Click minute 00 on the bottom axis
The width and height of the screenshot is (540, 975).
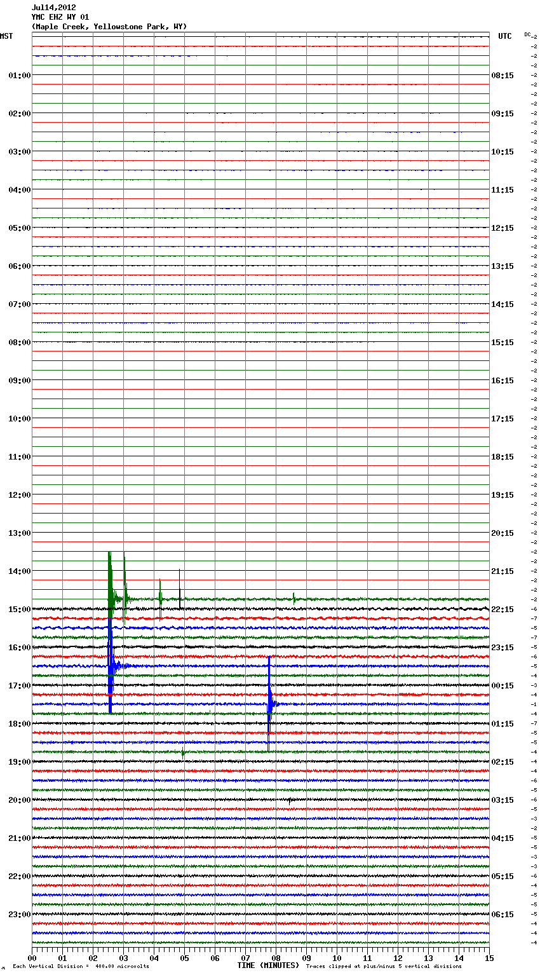click(x=32, y=958)
